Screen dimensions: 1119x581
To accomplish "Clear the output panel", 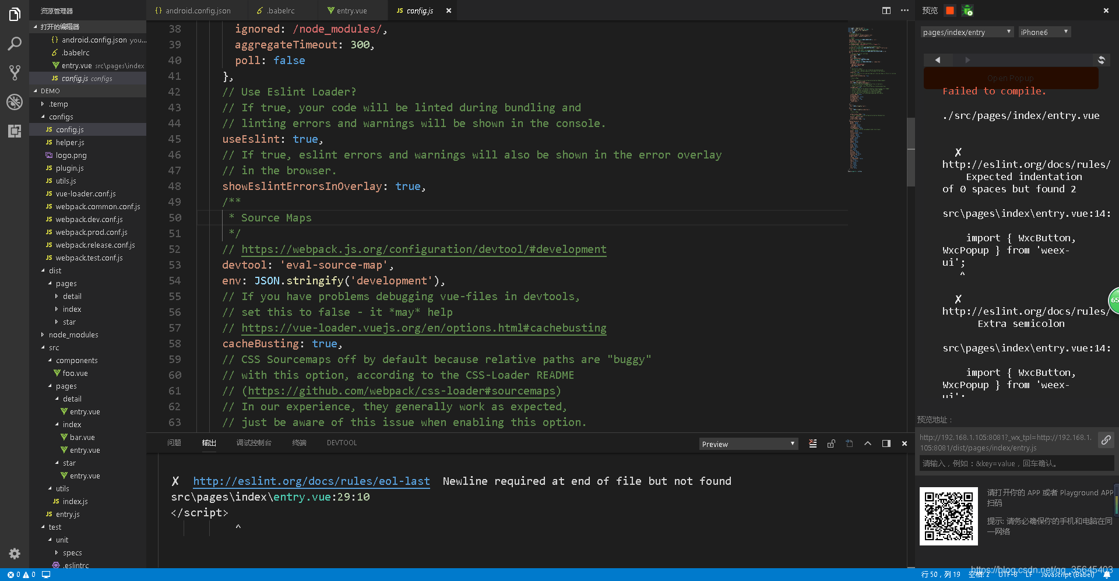I will pos(812,443).
